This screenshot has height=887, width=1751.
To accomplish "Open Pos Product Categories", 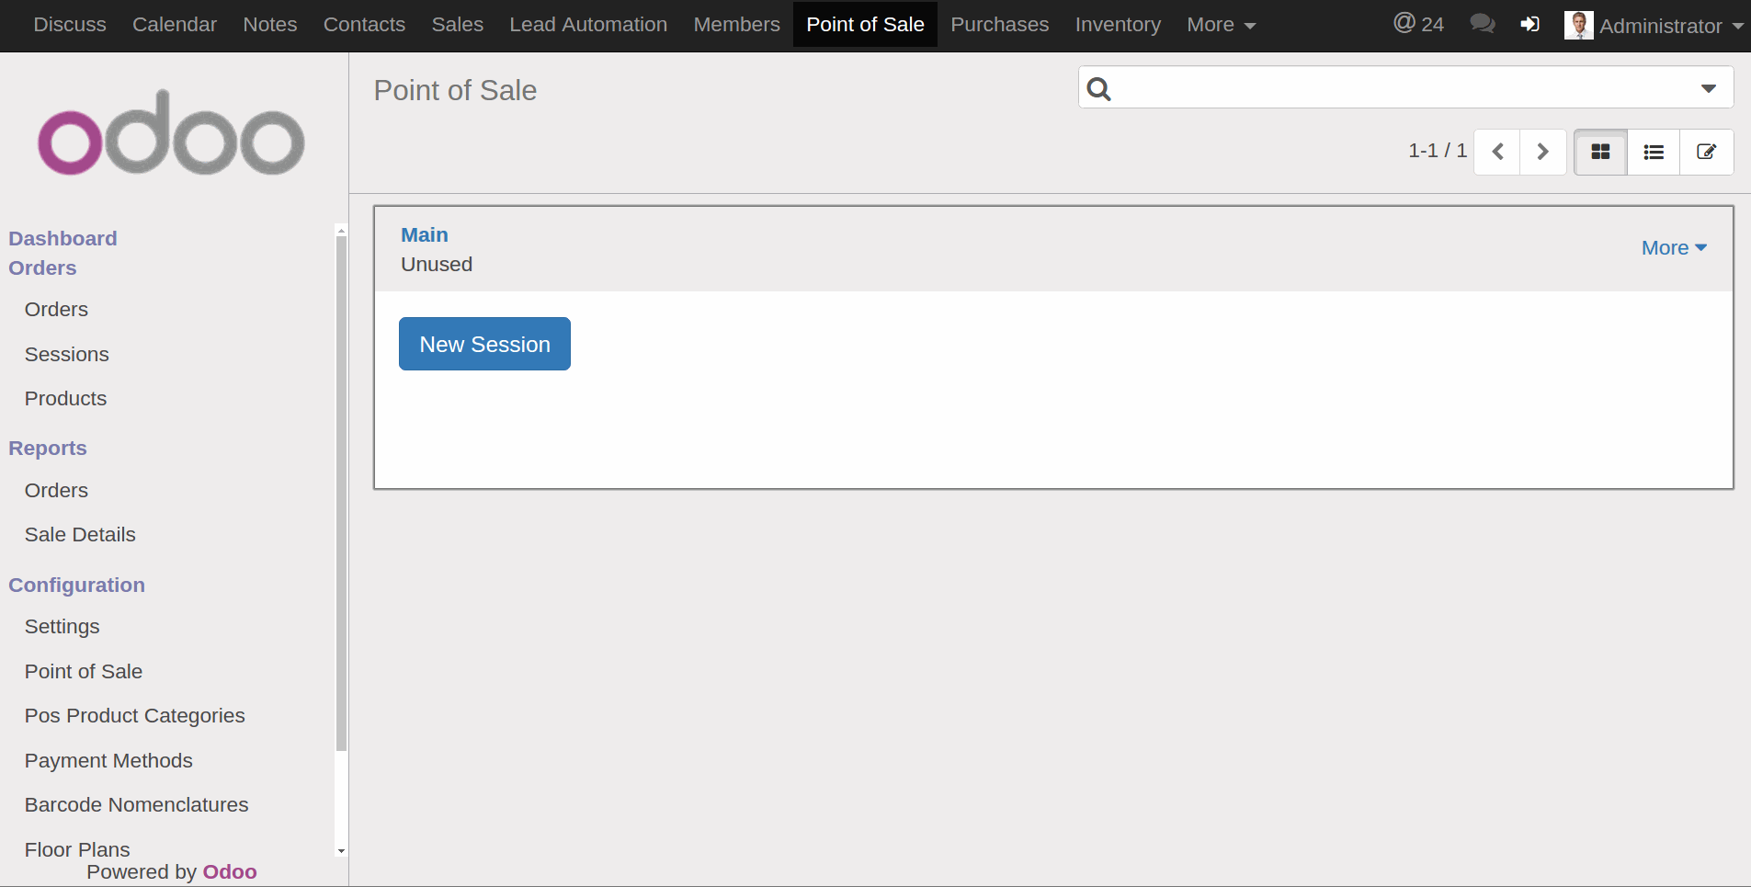I will coord(135,716).
